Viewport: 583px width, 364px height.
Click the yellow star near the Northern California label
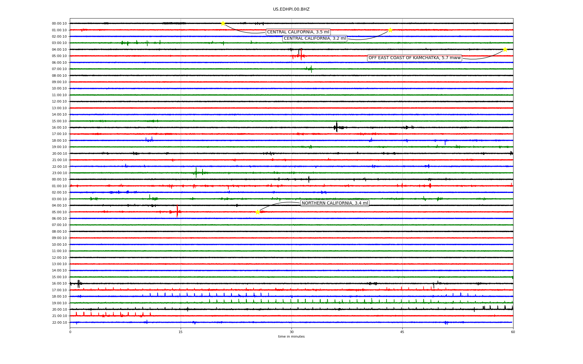(x=257, y=212)
